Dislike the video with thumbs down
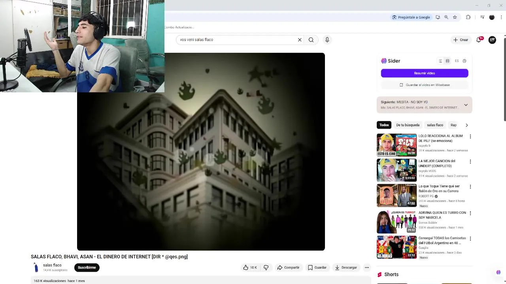This screenshot has height=284, width=506. pos(266,267)
